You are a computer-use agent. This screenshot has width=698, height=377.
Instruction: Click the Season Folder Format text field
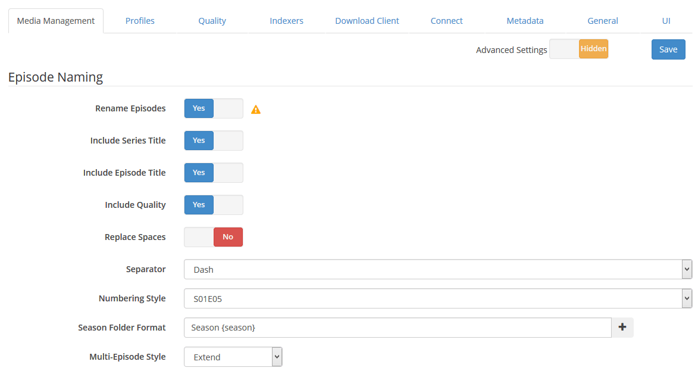(397, 328)
